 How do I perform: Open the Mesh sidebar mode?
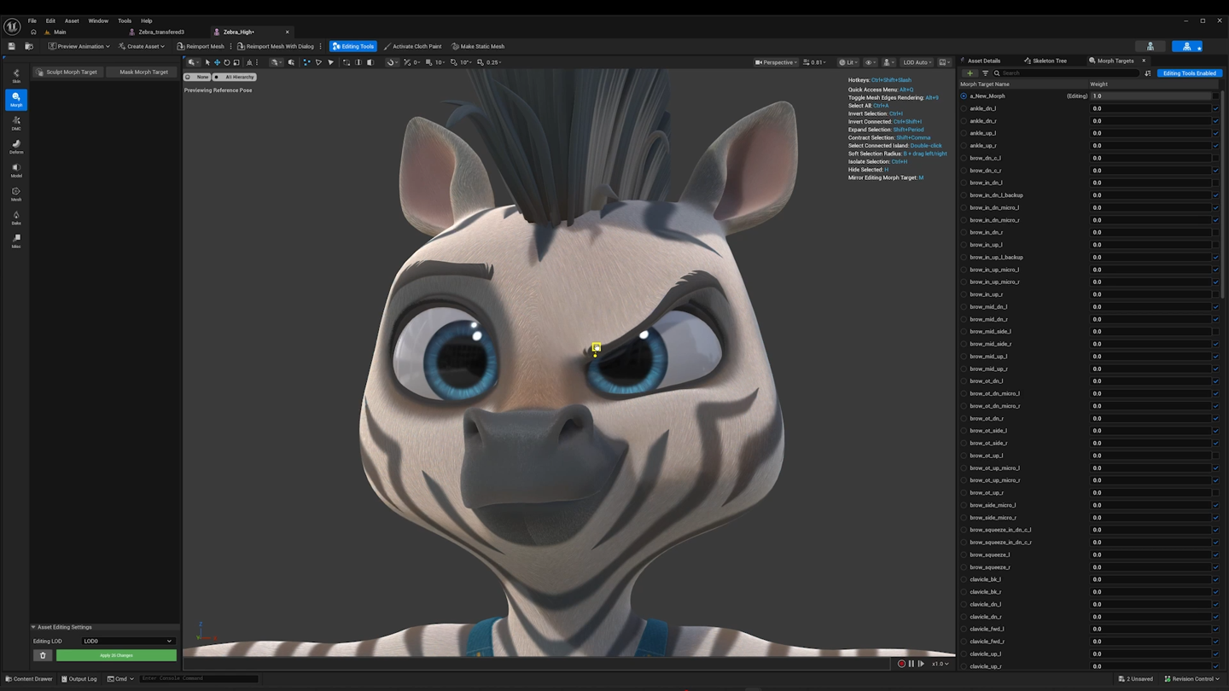click(x=16, y=195)
